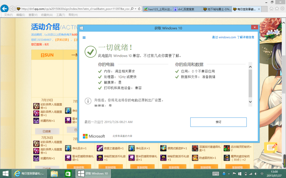286x178 pixels.
Task: Open the 编辑(E) menu
Action: [21, 15]
